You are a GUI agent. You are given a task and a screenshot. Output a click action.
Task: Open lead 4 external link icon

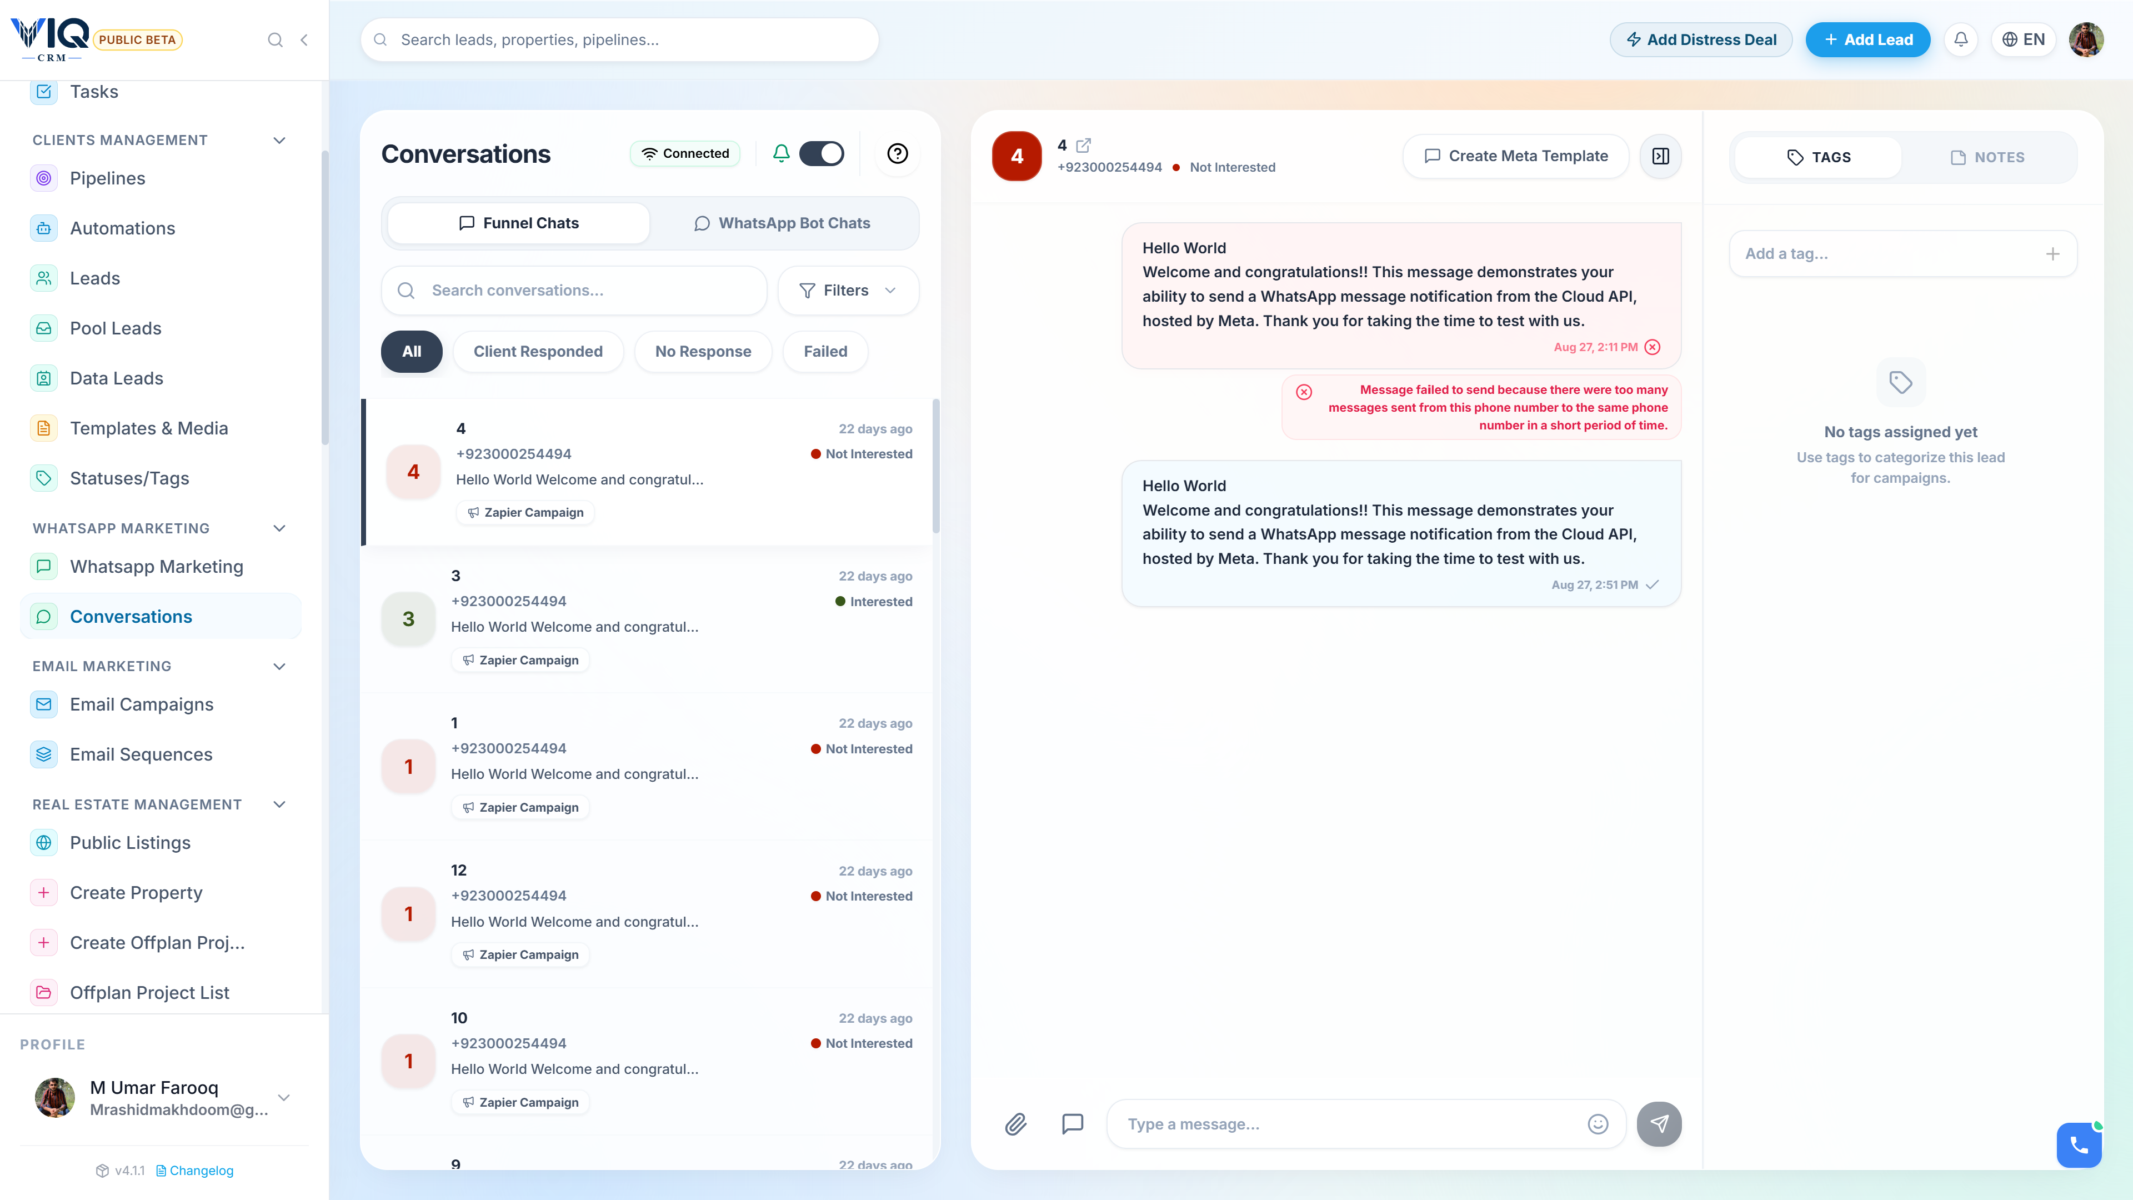pos(1083,145)
